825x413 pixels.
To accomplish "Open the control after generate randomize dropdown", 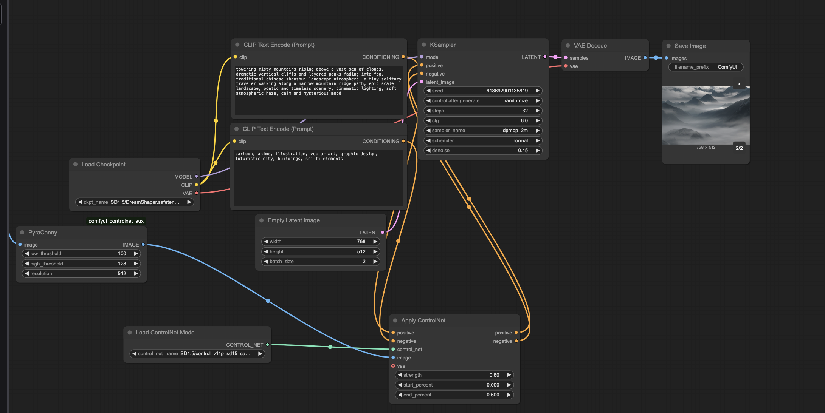I will (x=483, y=100).
